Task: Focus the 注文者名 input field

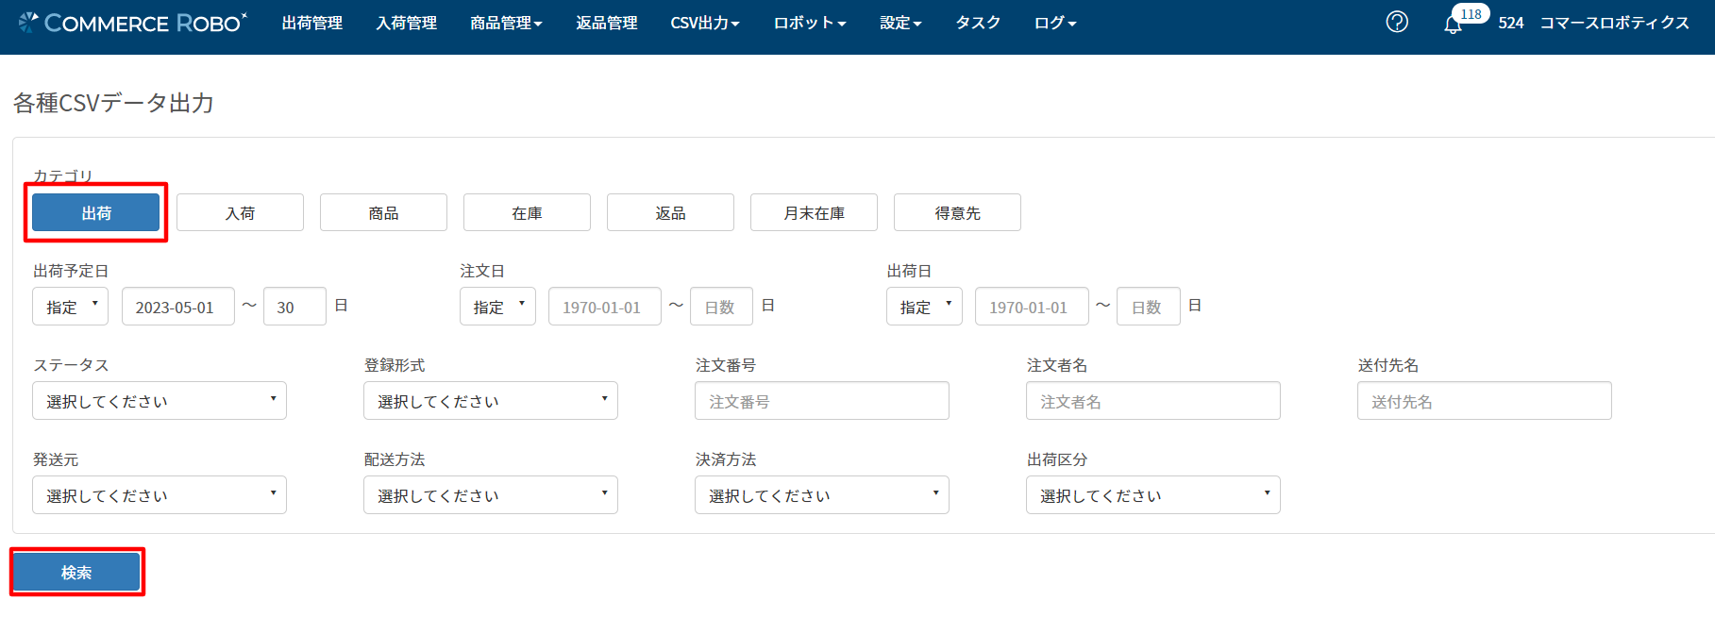Action: (1153, 401)
